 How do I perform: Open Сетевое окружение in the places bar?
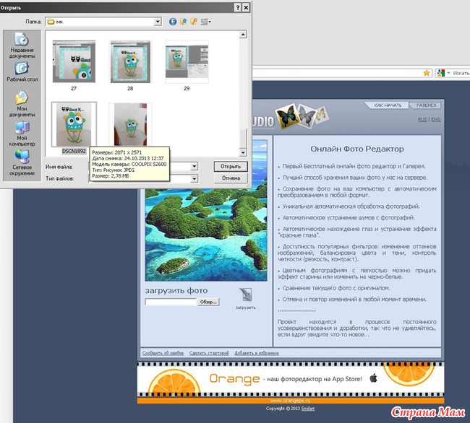22,161
